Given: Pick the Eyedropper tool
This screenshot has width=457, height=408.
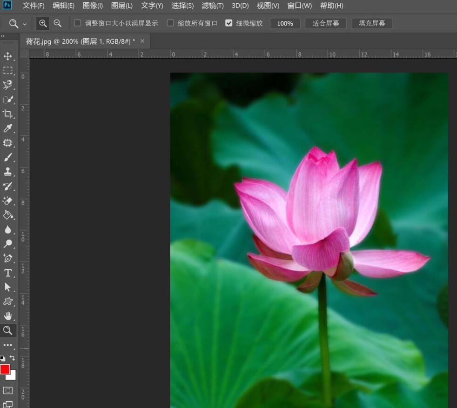Looking at the screenshot, I should tap(7, 128).
